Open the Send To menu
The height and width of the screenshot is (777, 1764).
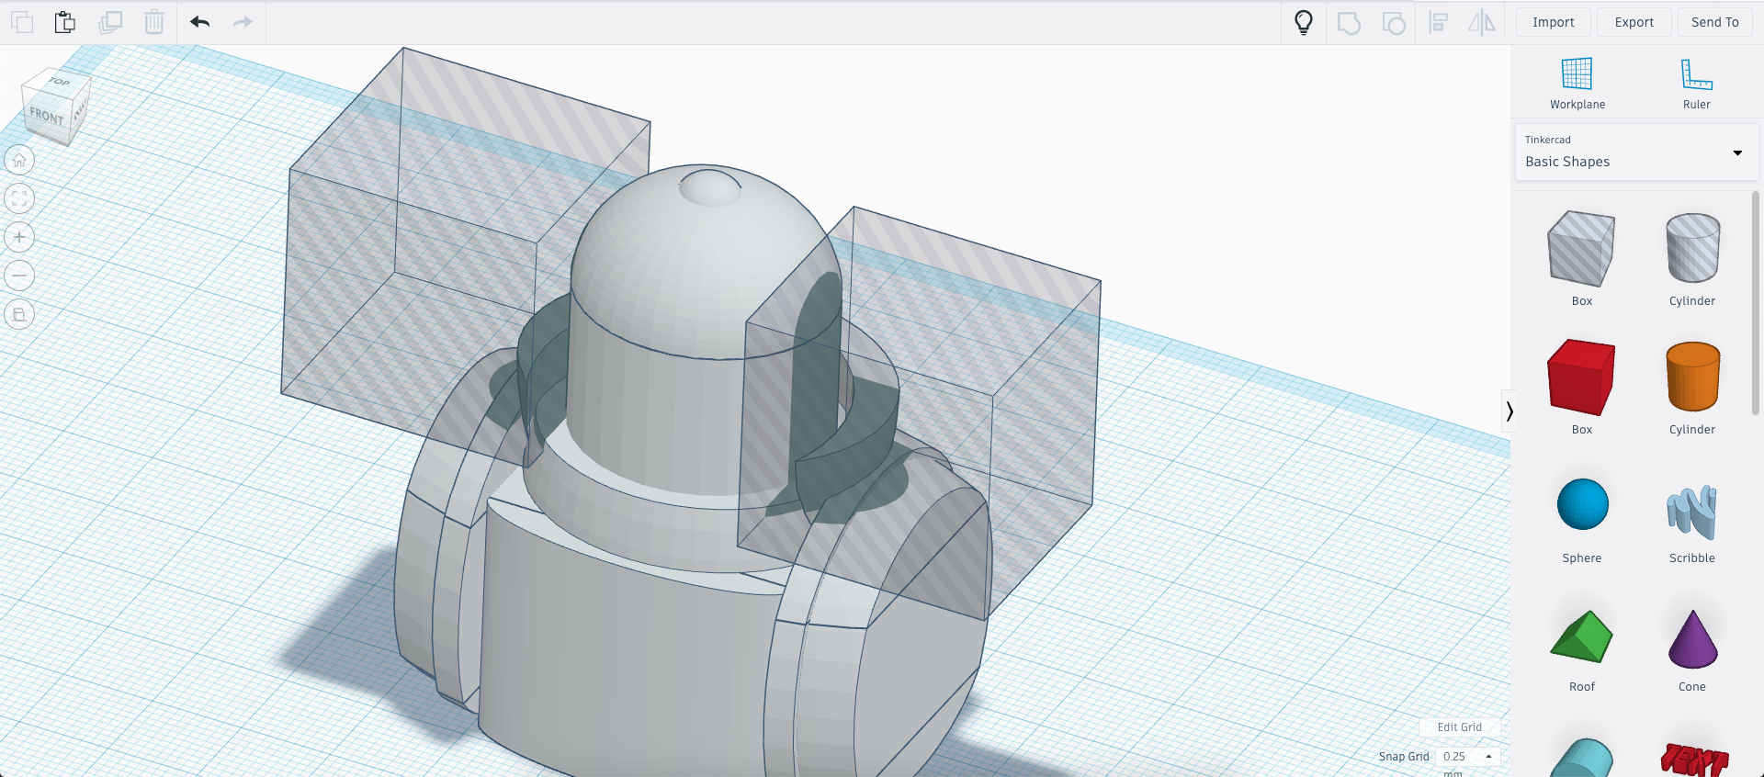1714,22
